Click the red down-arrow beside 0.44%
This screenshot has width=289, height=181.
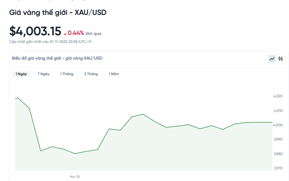click(x=65, y=34)
